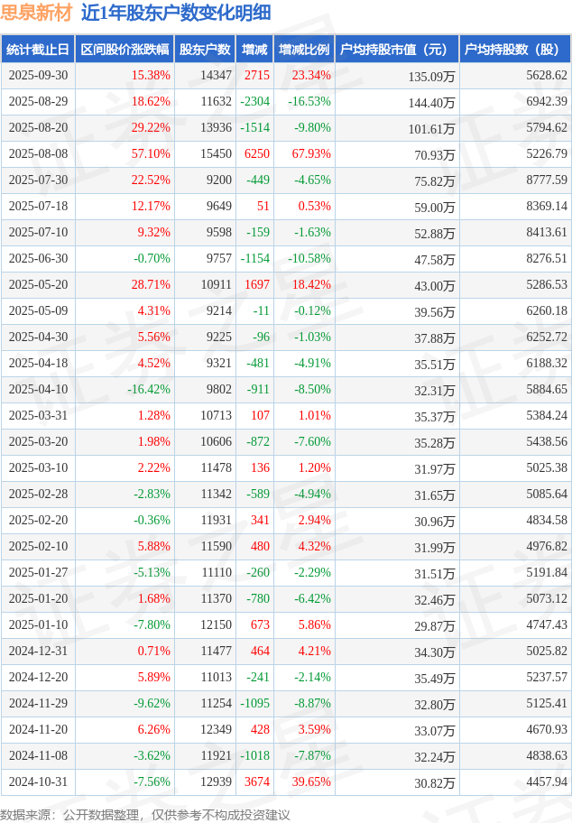Click the 统计截止日 column header
This screenshot has width=572, height=823.
(x=37, y=50)
